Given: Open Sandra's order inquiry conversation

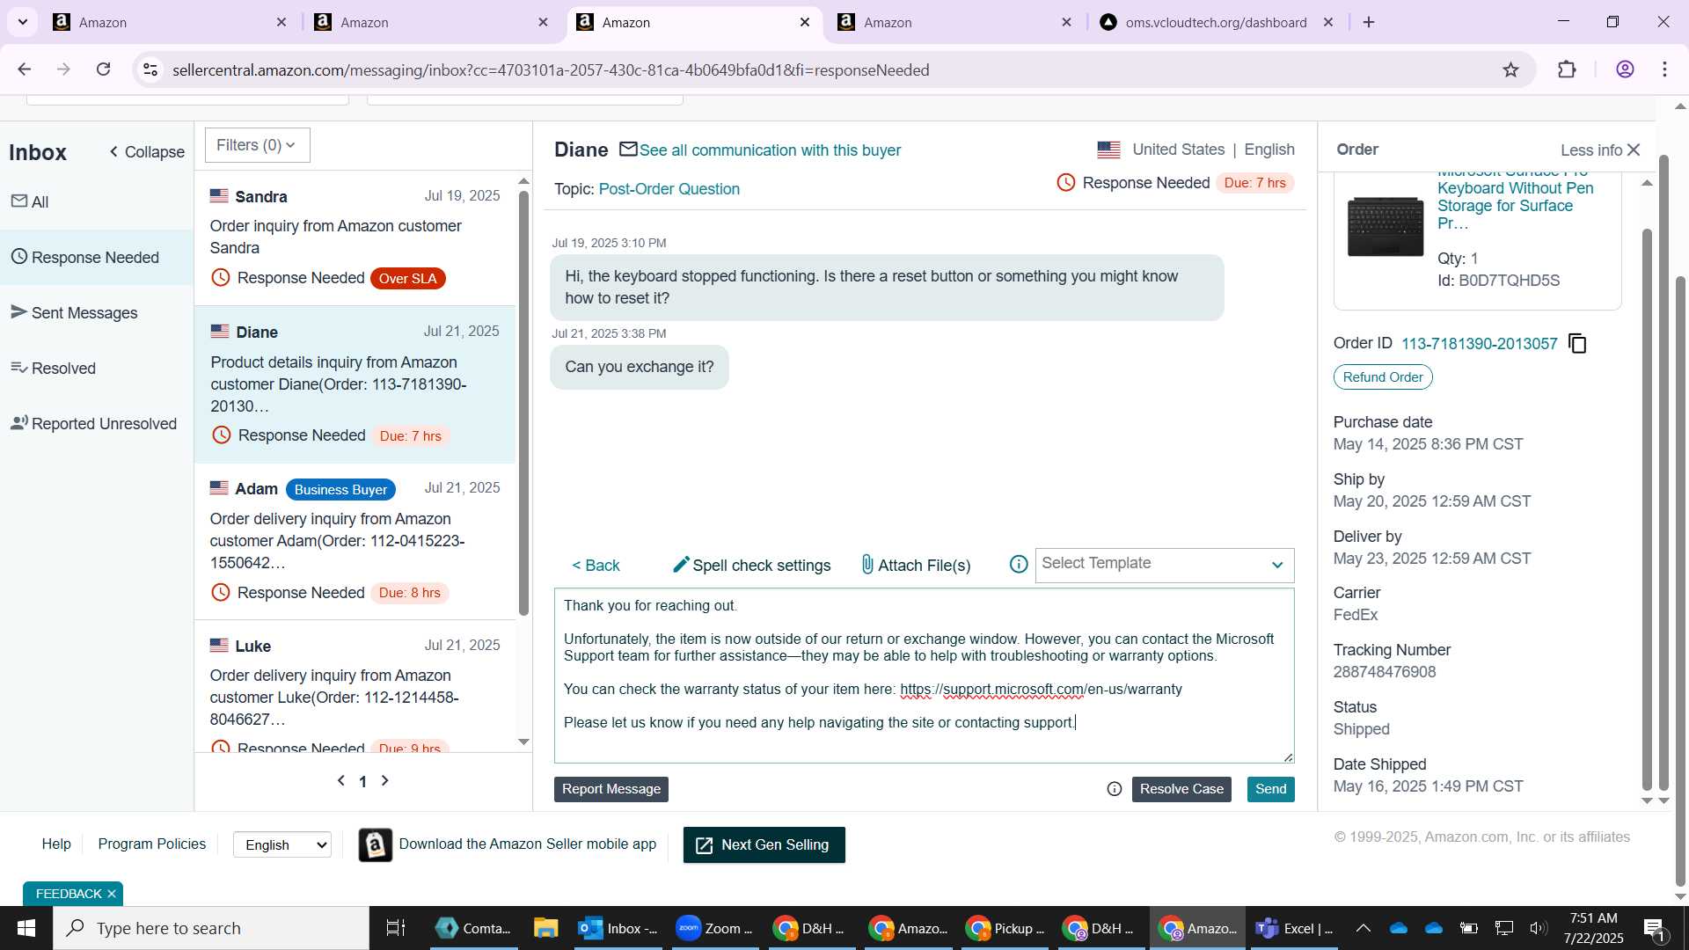Looking at the screenshot, I should 355,237.
